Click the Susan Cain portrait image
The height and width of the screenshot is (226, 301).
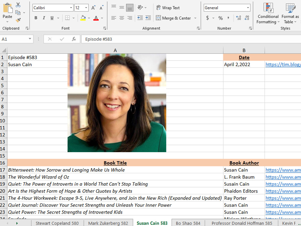point(117,103)
